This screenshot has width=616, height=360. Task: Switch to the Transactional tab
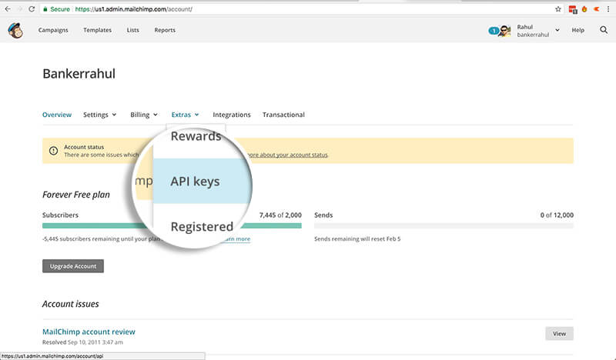[x=283, y=115]
